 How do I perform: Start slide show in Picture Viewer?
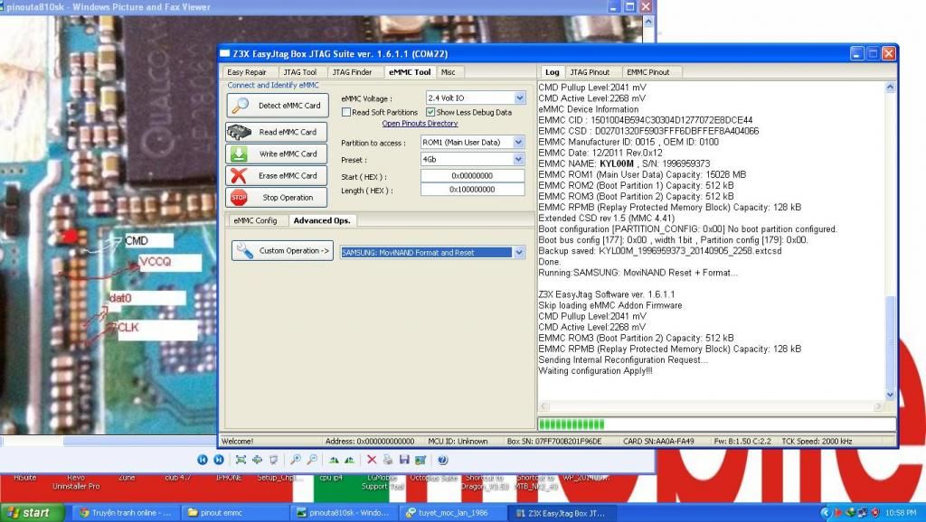[273, 460]
